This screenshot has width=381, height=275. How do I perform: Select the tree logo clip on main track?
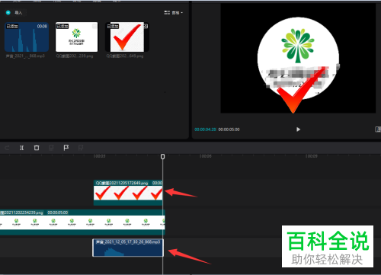(82, 222)
